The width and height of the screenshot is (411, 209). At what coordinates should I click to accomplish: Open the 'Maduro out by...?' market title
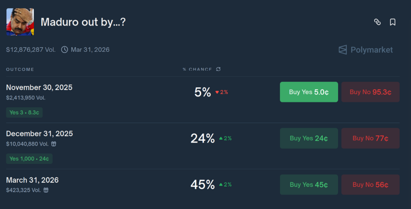coord(83,22)
